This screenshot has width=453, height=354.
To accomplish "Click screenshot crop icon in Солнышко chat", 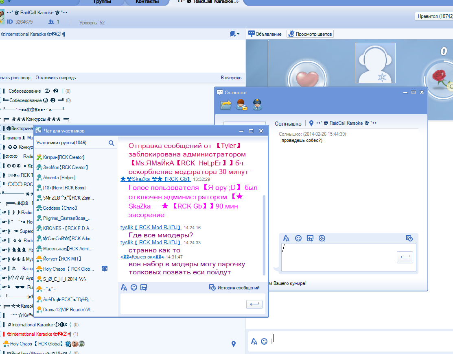I will 310,238.
